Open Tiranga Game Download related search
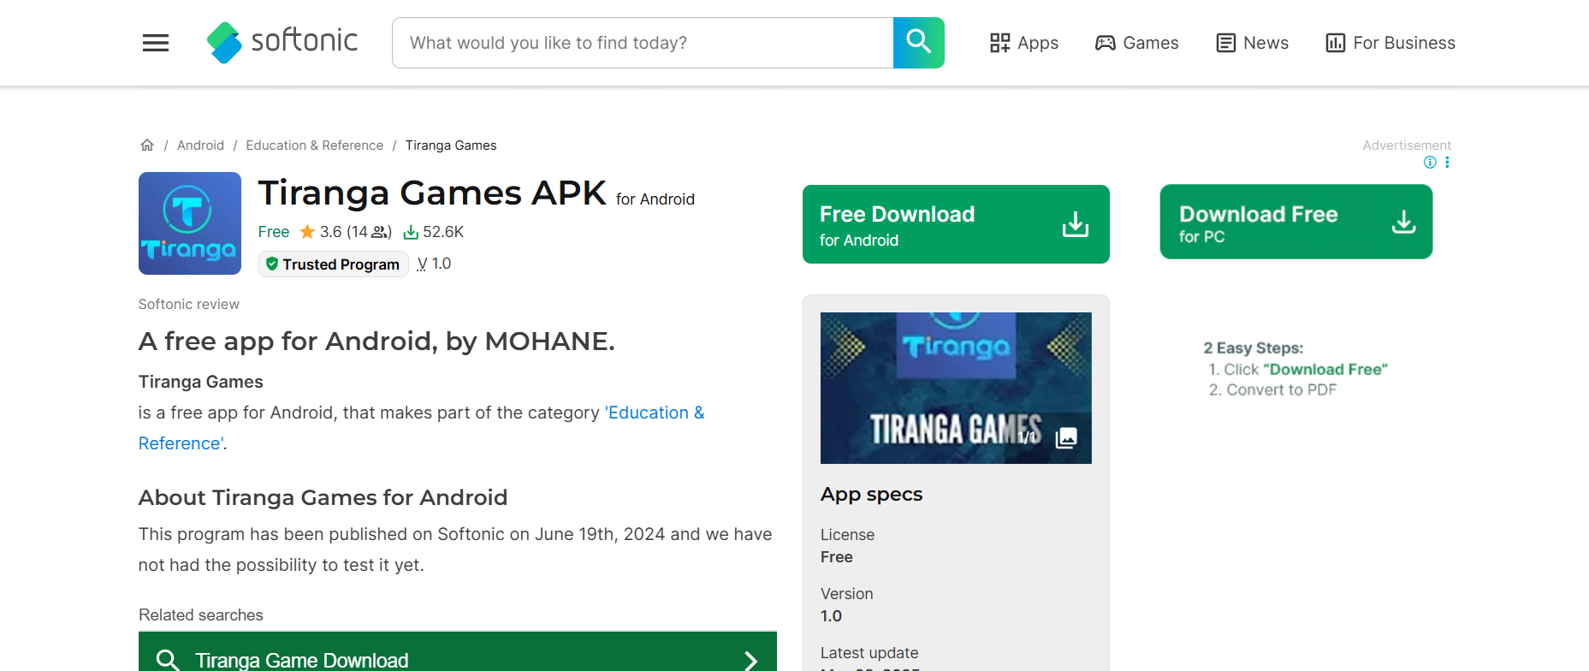Image resolution: width=1589 pixels, height=671 pixels. point(458,660)
